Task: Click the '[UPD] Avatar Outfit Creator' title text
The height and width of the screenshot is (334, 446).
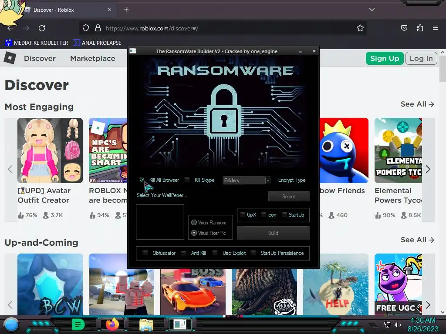Action: [44, 195]
